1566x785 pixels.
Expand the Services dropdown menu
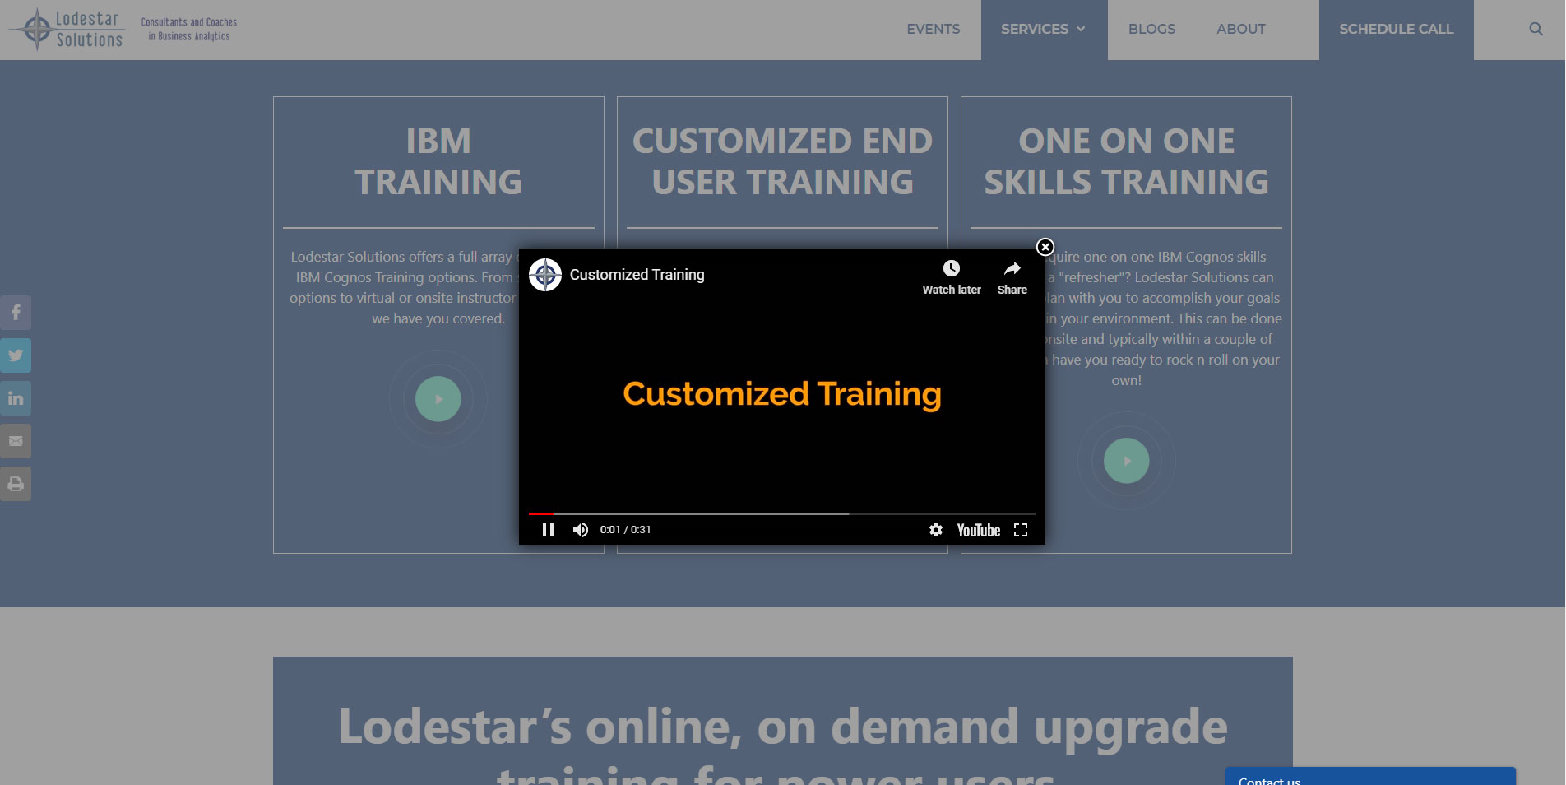[x=1043, y=29]
